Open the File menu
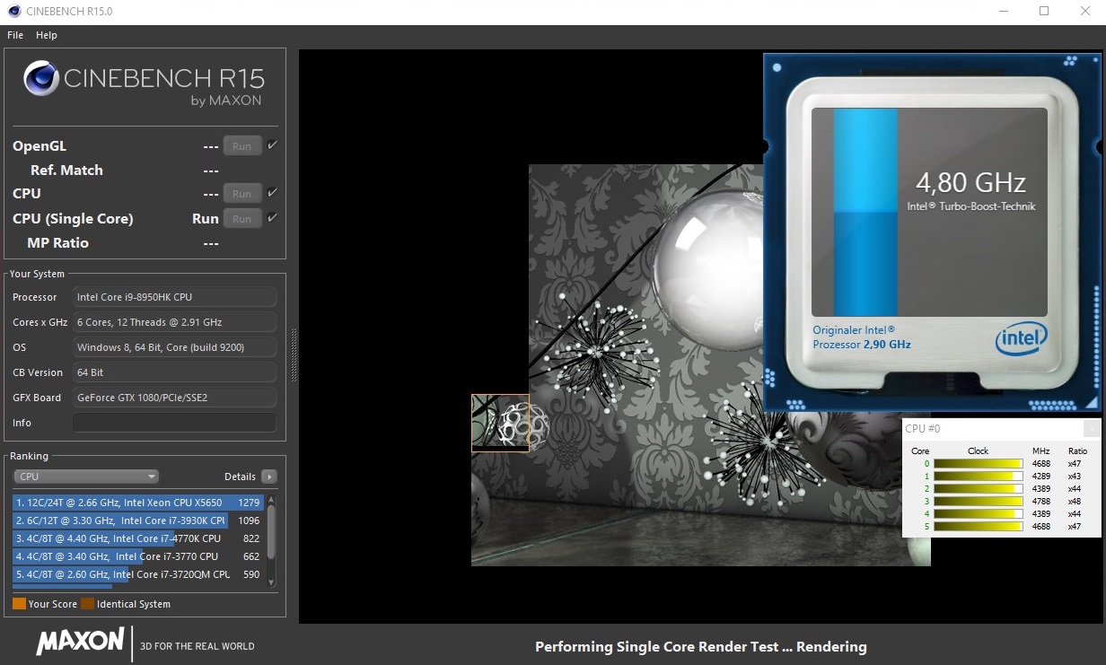 tap(15, 35)
